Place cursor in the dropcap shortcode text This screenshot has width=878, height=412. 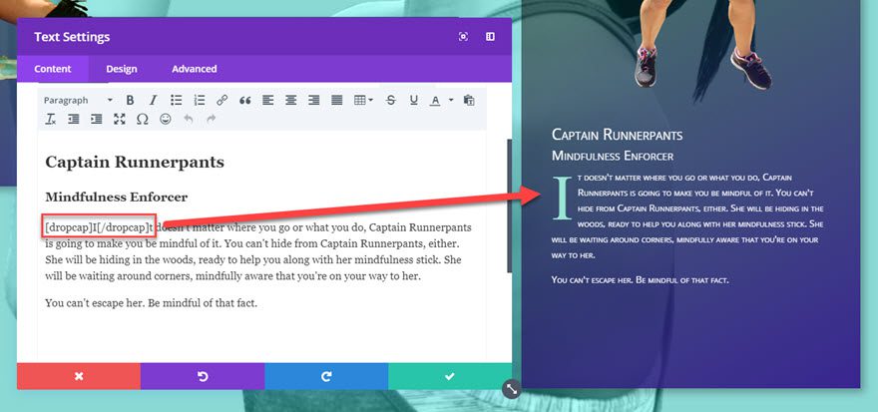point(99,227)
